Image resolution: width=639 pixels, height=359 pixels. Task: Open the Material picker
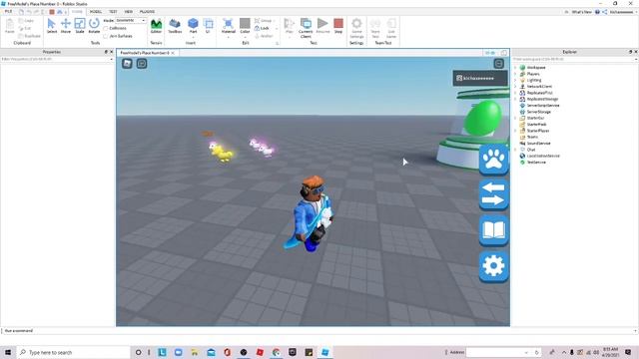tap(229, 26)
